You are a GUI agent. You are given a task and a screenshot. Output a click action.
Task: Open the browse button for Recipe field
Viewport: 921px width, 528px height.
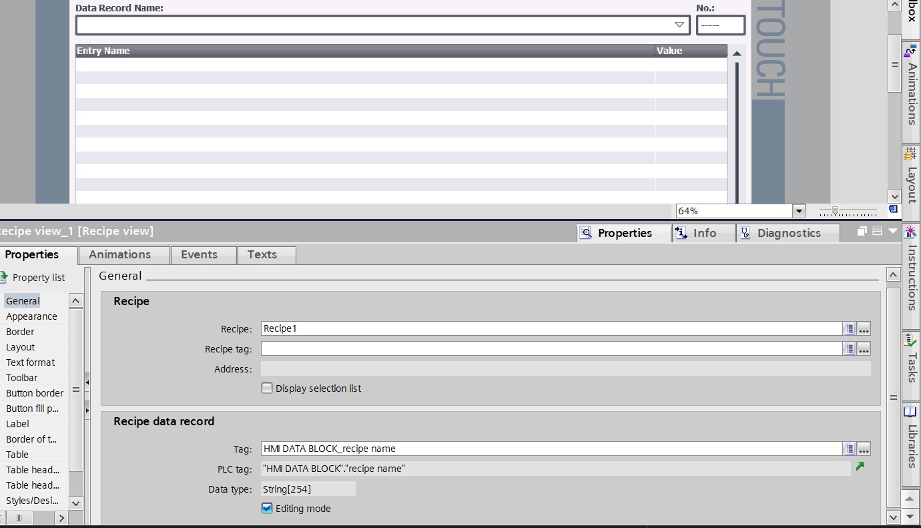[864, 328]
